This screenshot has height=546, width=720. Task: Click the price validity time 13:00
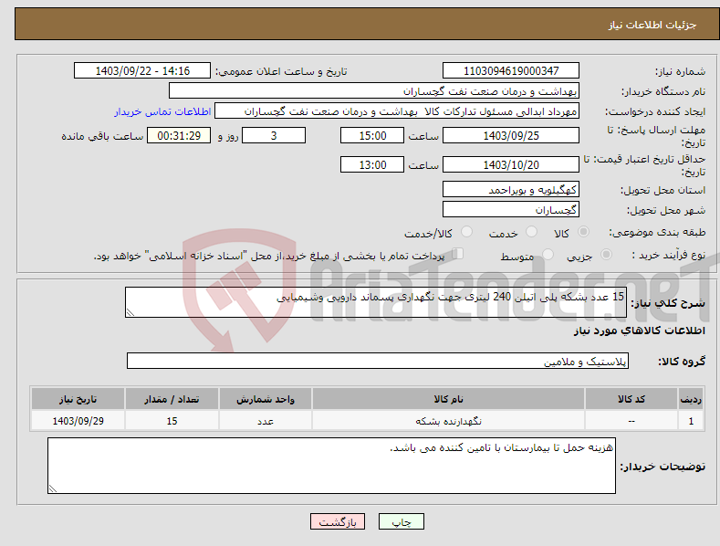[x=372, y=164]
